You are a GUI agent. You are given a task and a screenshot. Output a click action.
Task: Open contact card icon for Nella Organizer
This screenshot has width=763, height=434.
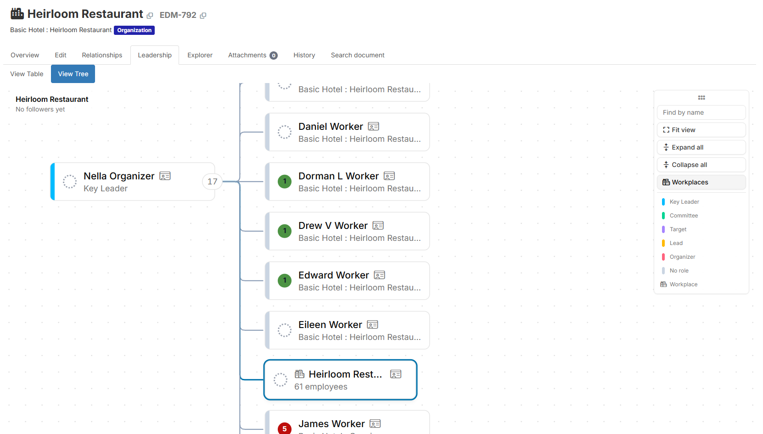pyautogui.click(x=165, y=176)
